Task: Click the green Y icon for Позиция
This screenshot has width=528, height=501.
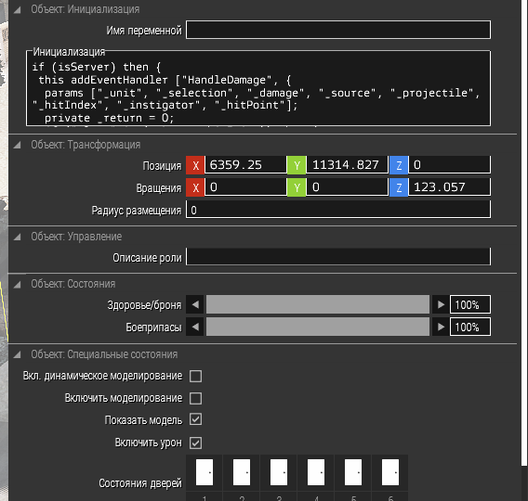Action: (x=297, y=165)
